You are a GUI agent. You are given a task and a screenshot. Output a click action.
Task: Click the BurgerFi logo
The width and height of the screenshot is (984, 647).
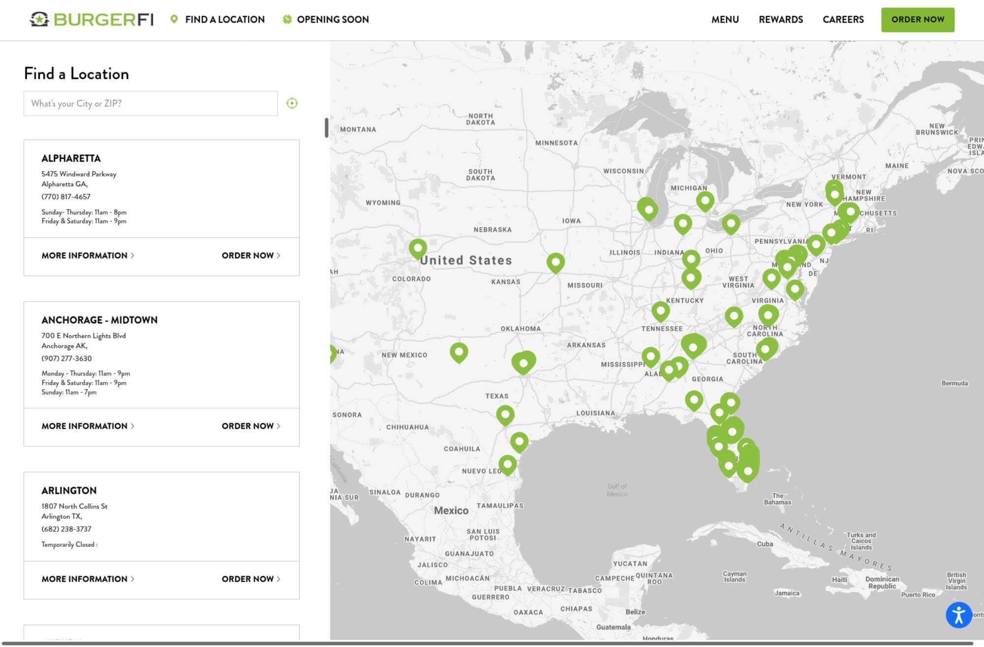[x=92, y=20]
